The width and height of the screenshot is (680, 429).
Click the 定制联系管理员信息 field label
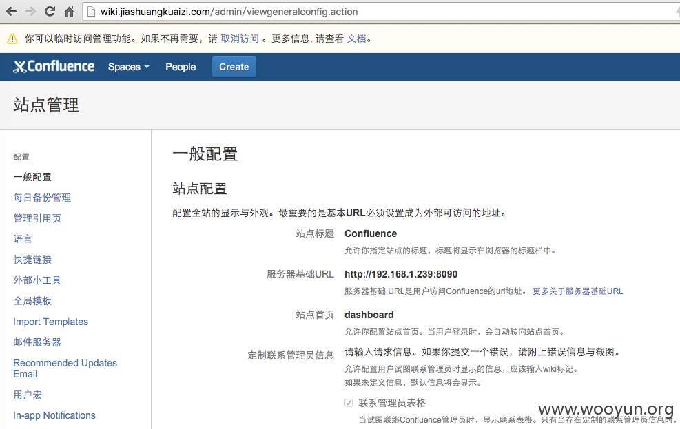click(x=291, y=355)
